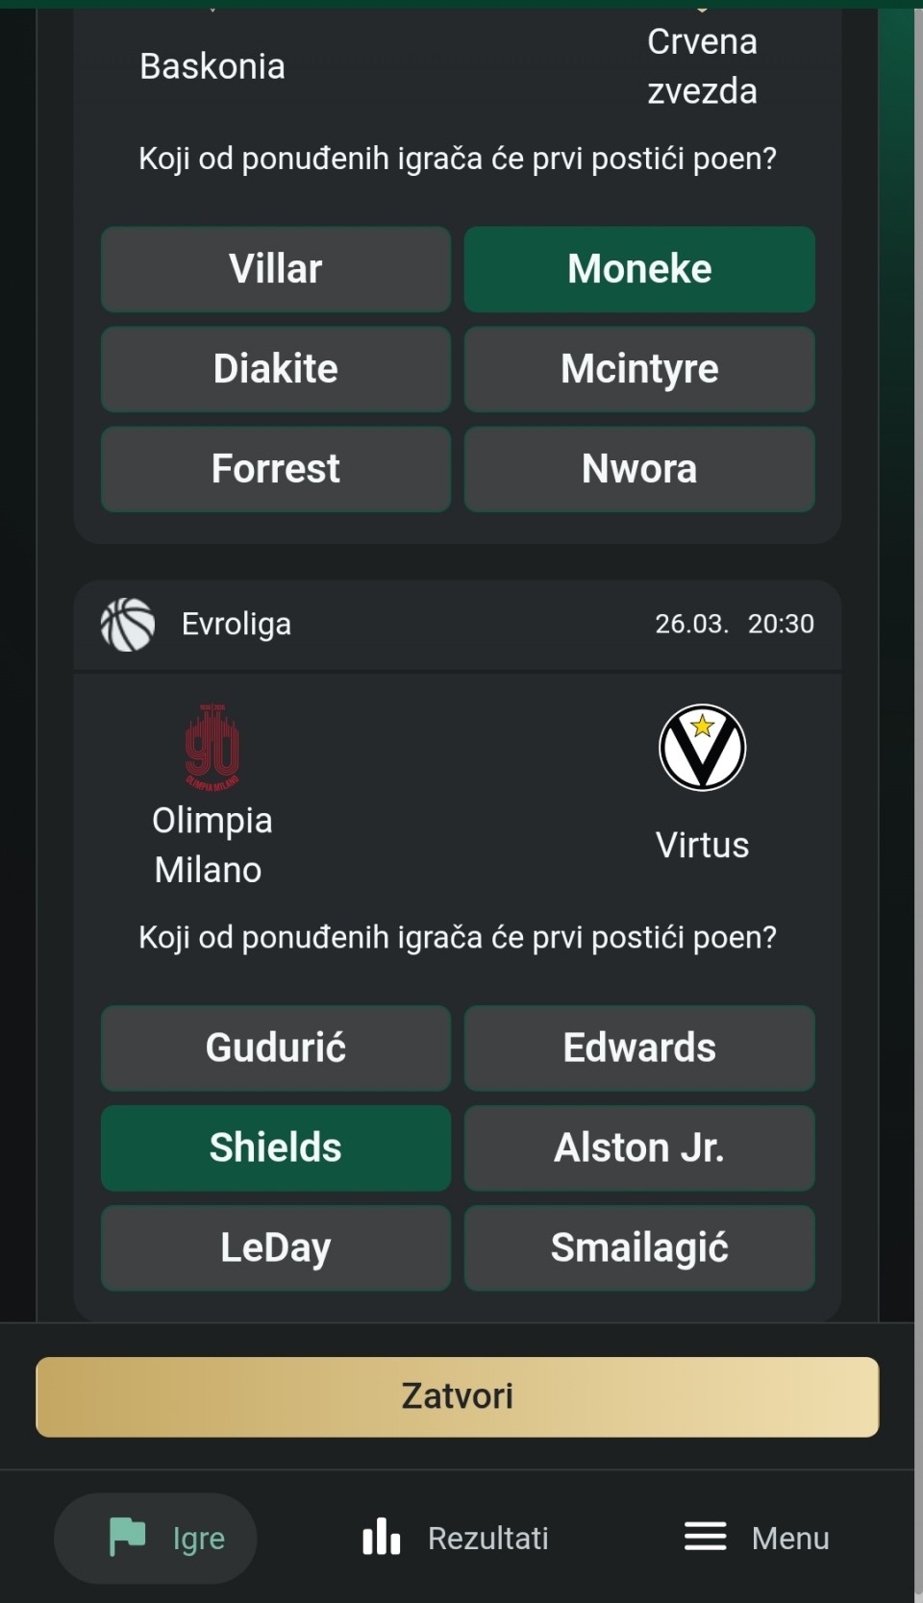This screenshot has width=923, height=1603.
Task: Tap the Virtus team logo
Action: [702, 748]
